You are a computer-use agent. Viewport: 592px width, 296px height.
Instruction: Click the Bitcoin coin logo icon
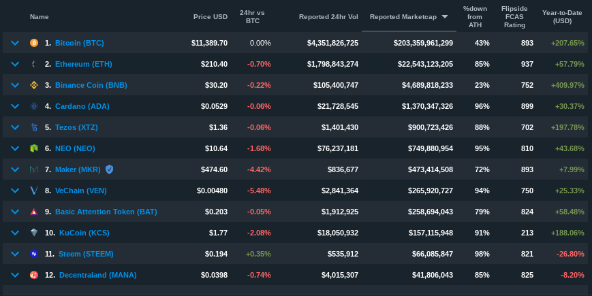[33, 43]
